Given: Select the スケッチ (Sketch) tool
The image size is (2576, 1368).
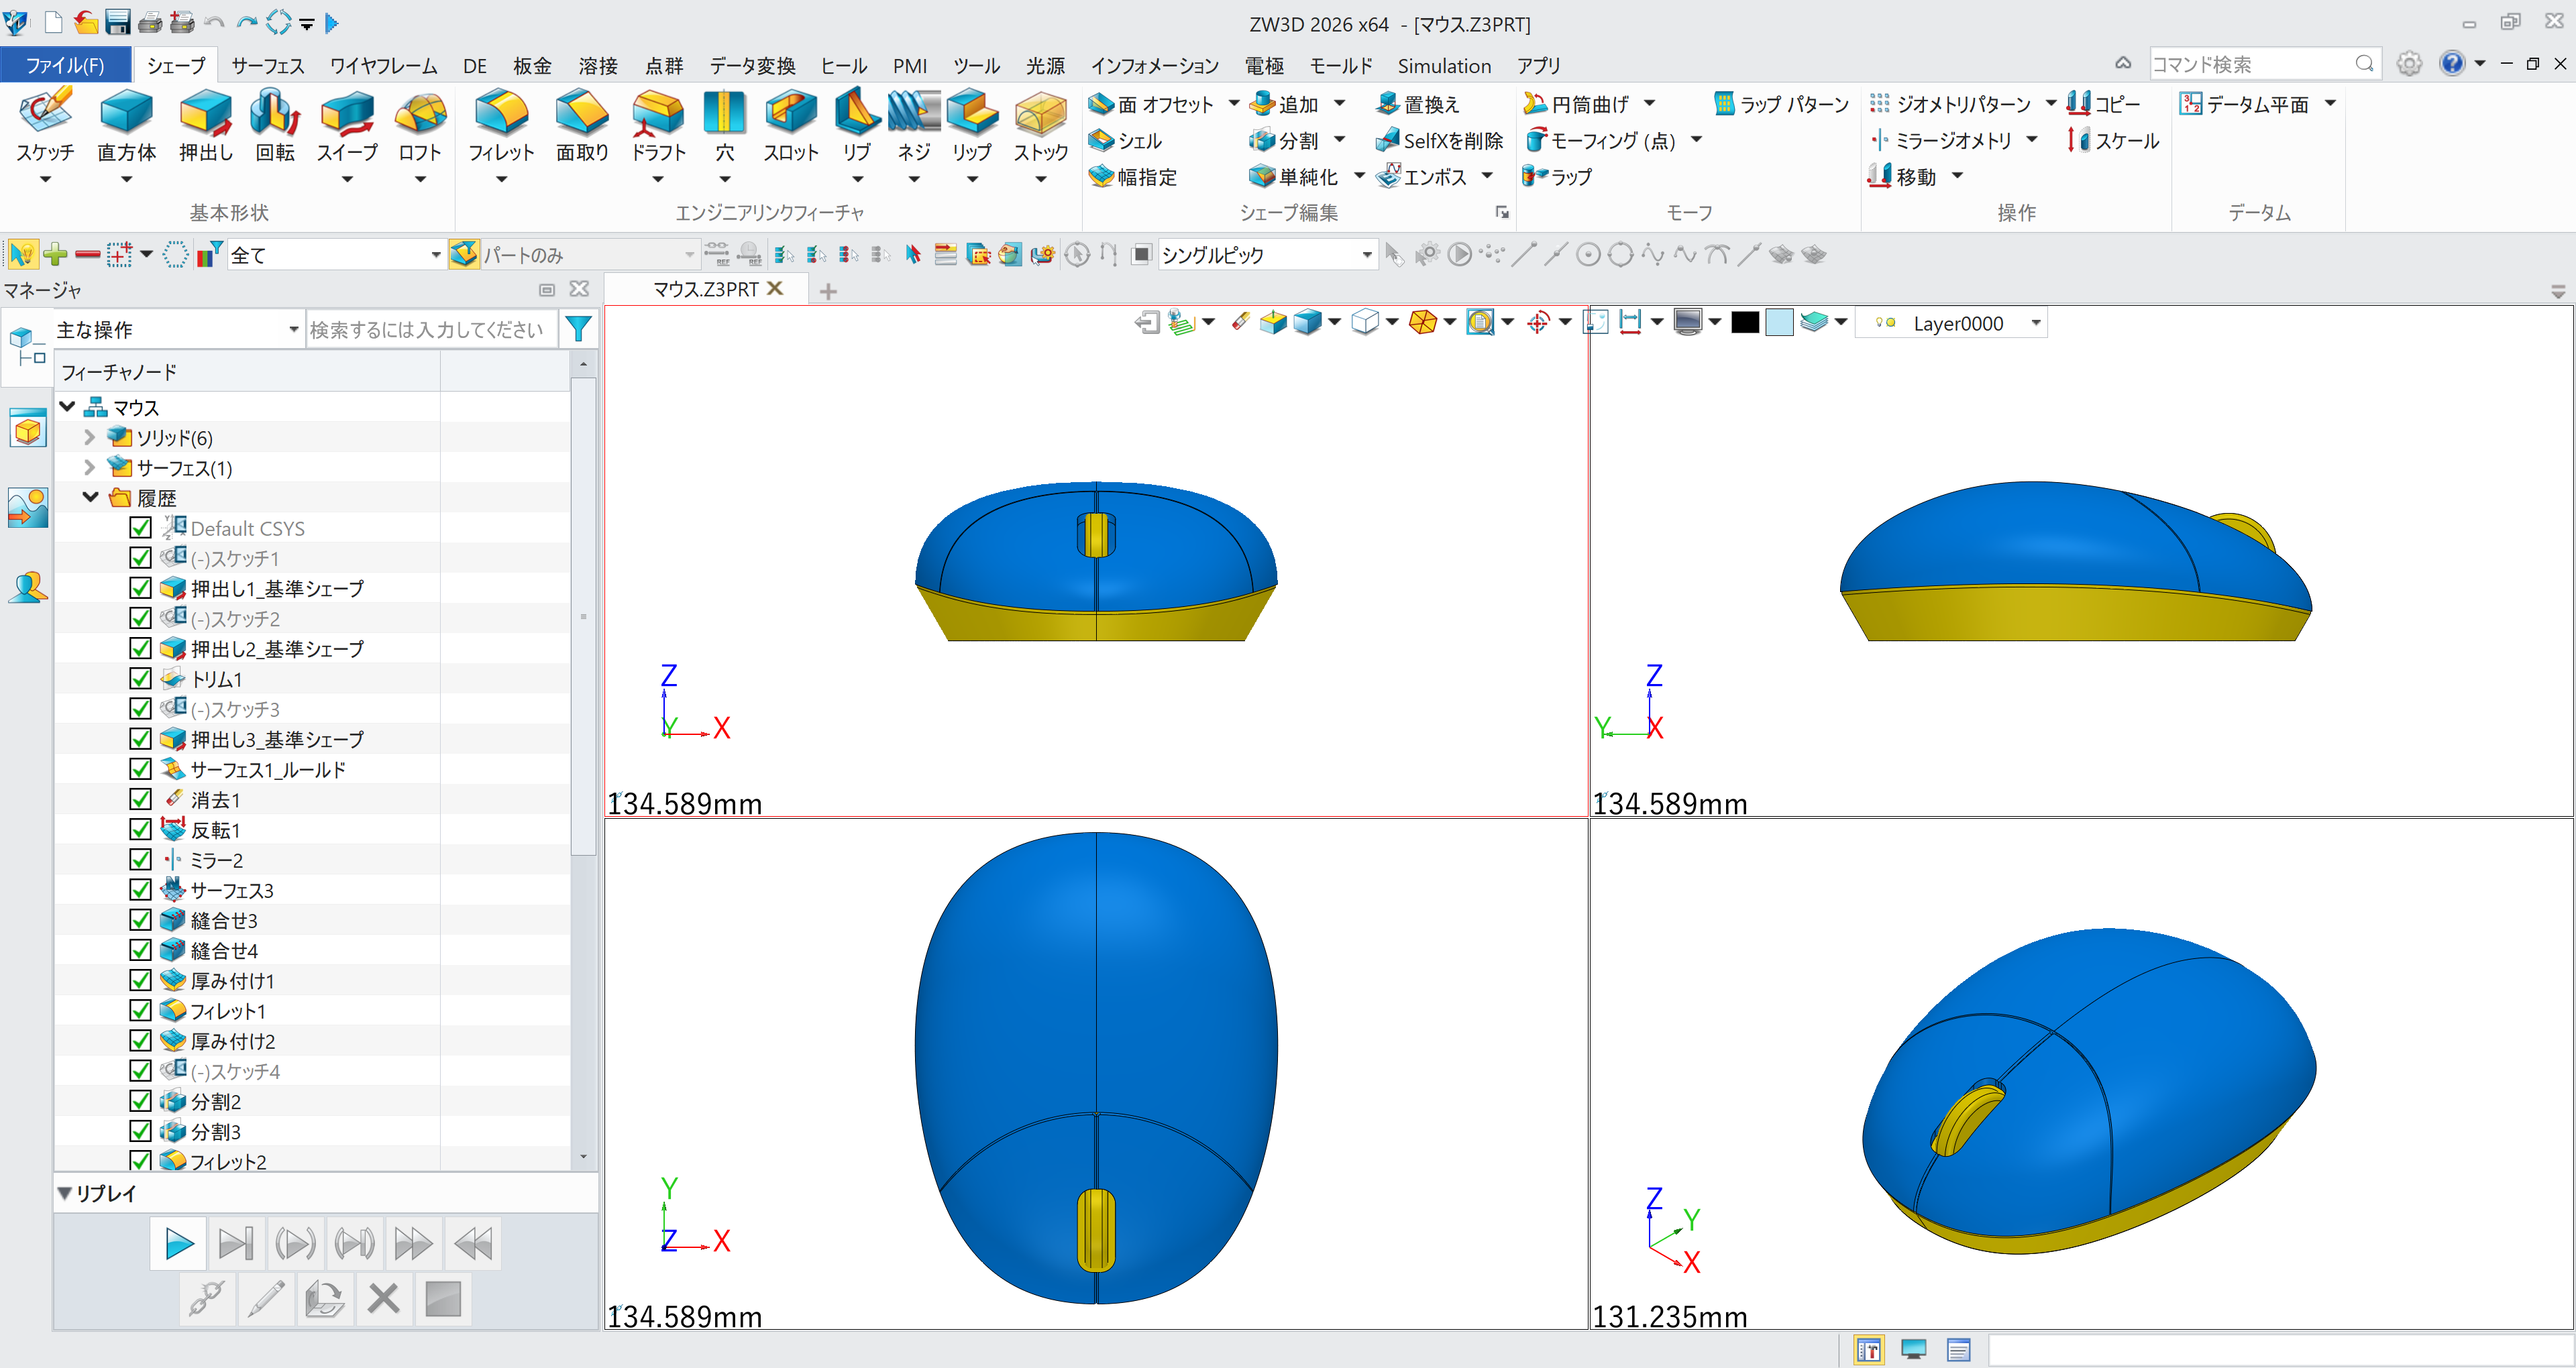Looking at the screenshot, I should (45, 126).
